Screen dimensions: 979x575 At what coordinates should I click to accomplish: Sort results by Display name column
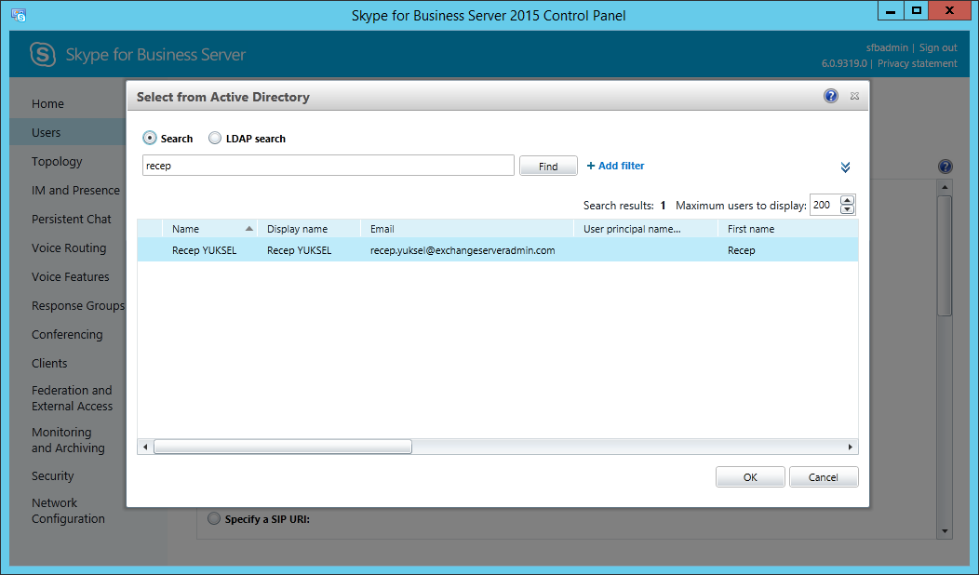coord(309,229)
